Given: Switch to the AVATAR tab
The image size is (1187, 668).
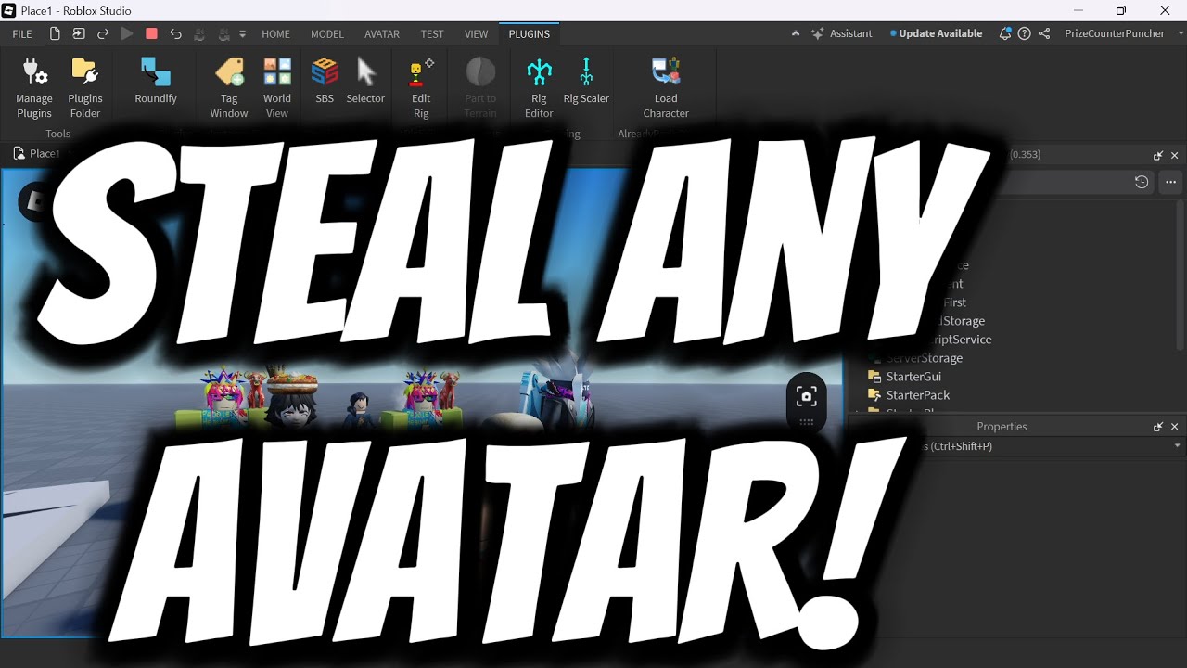Looking at the screenshot, I should [x=382, y=33].
